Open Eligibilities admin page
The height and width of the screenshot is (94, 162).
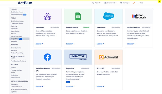click(14, 92)
